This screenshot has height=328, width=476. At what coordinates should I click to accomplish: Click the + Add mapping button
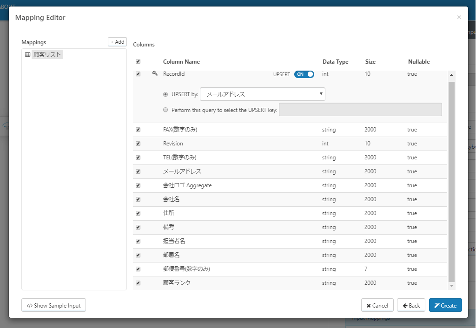(117, 42)
